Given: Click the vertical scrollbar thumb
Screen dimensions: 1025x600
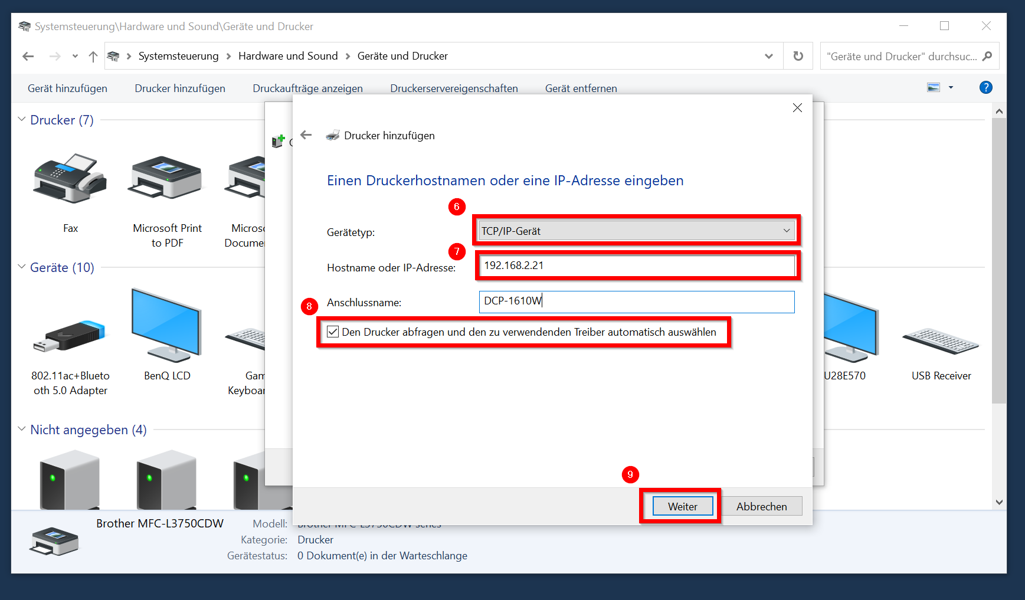Looking at the screenshot, I should pos(999,260).
